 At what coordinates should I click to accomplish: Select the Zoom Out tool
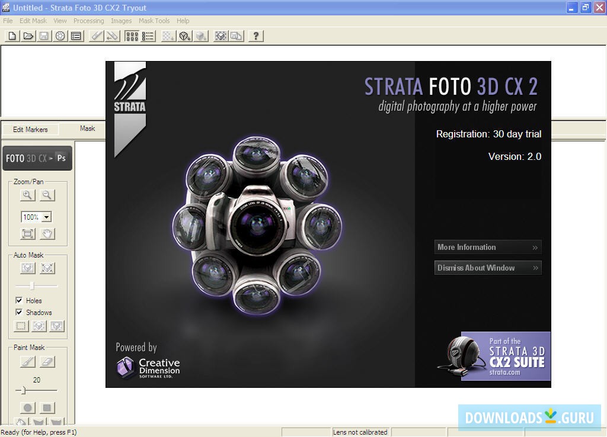pos(47,195)
